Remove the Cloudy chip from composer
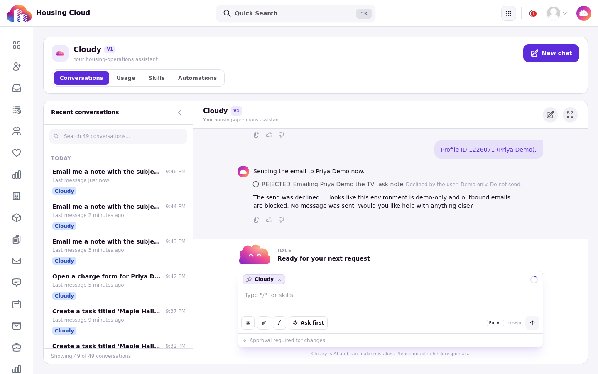Screen dimensions: 598x374 point(279,279)
